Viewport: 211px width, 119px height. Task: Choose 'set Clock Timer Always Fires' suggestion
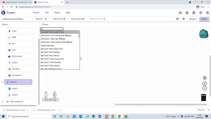(59, 49)
